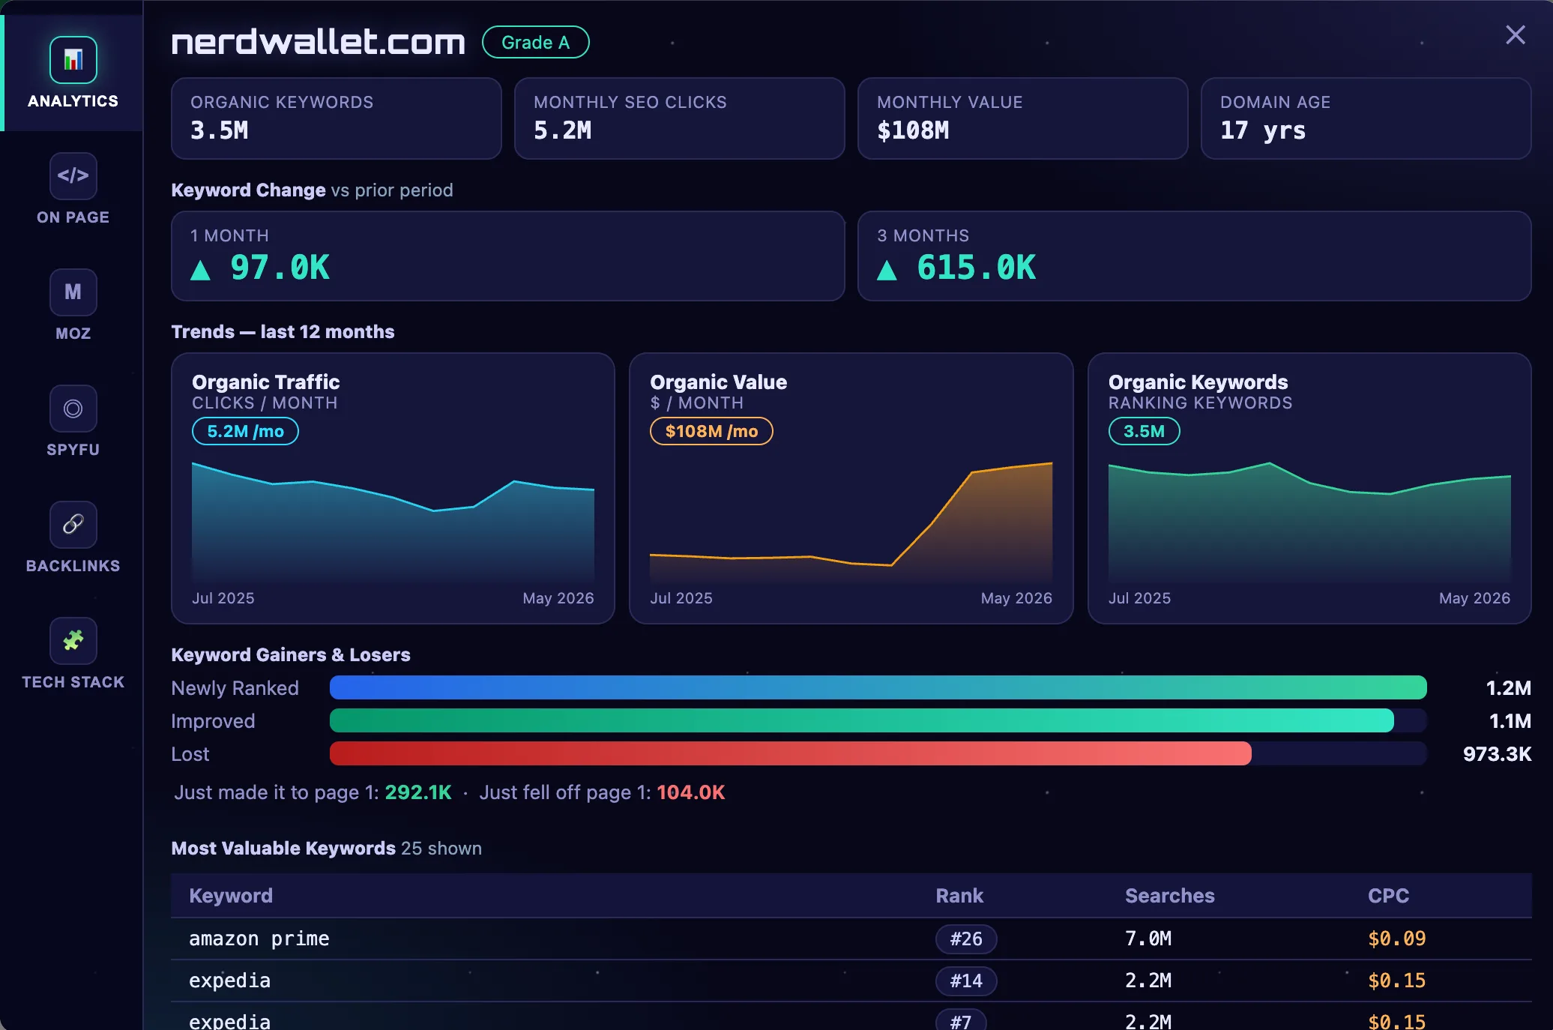Switch to the ON PAGE tab label
Image resolution: width=1553 pixels, height=1030 pixels.
click(x=73, y=217)
